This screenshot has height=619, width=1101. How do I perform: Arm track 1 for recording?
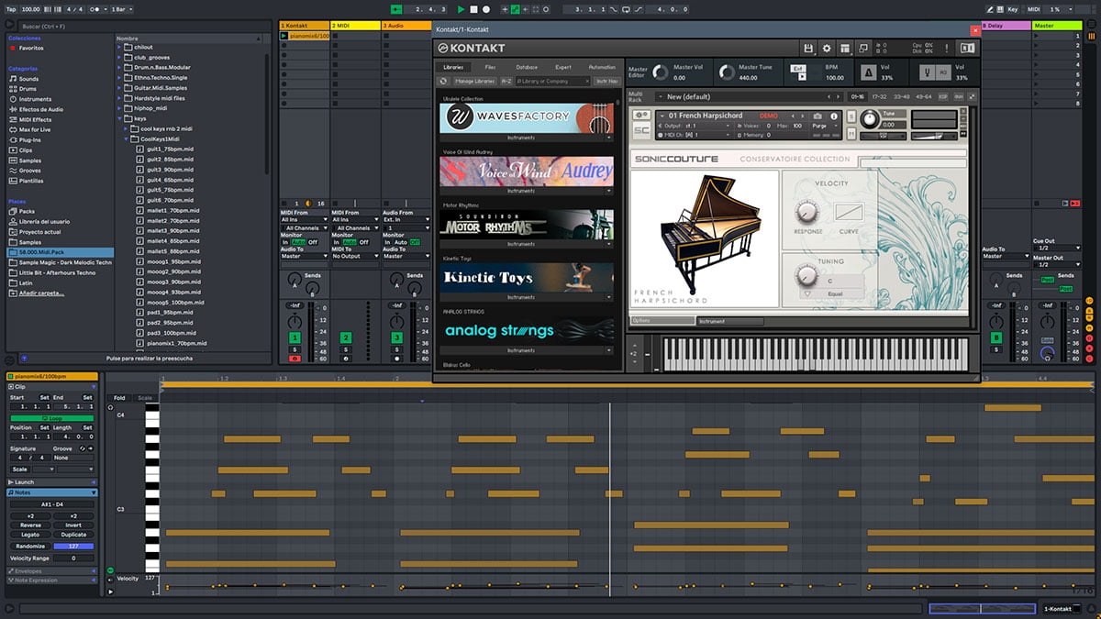click(295, 359)
